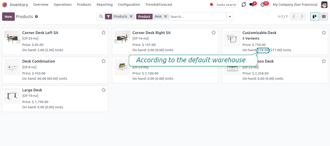Image resolution: width=330 pixels, height=146 pixels.
Task: Click the Search input field
Action: tap(197, 17)
